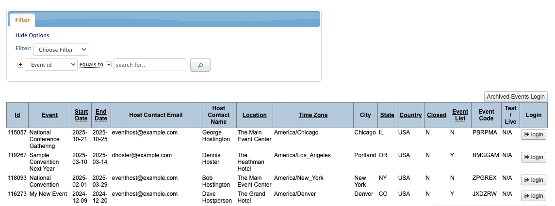This screenshot has height=206, width=555.
Task: Sort table by Id column
Action: click(x=17, y=115)
